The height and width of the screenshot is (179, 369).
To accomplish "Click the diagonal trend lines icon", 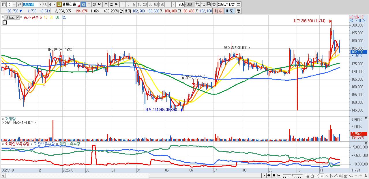I will (336, 176).
